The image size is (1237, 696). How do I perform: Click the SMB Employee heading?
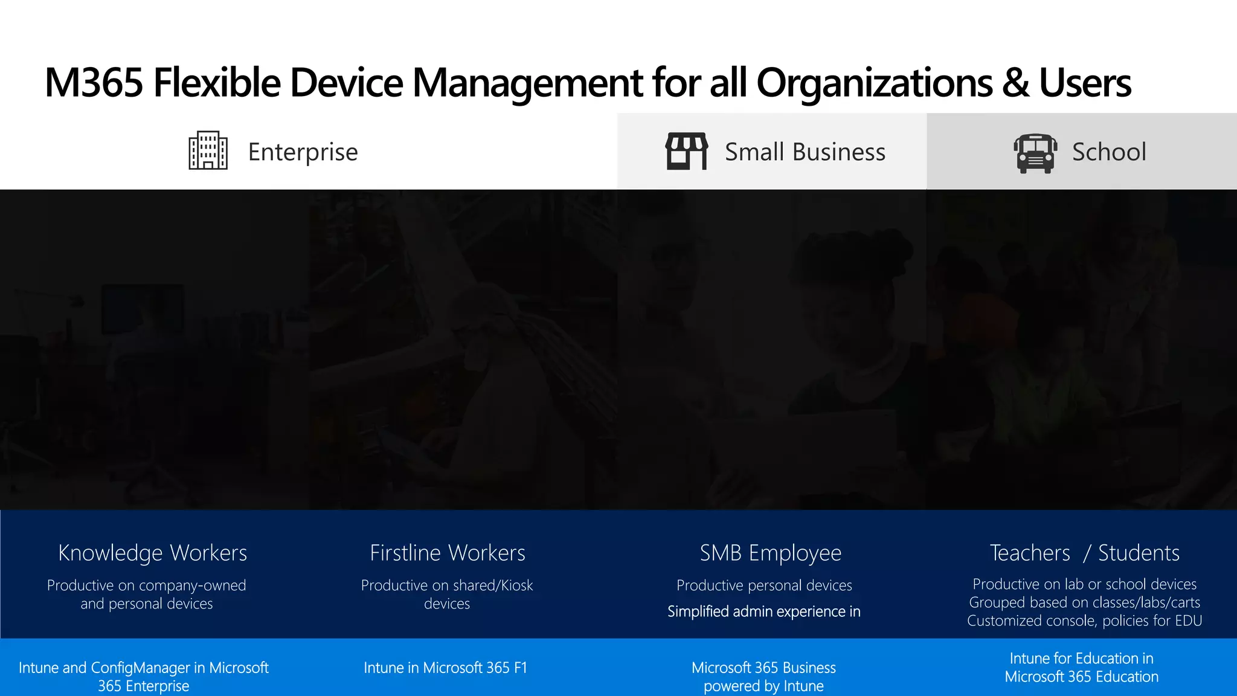[x=770, y=553]
